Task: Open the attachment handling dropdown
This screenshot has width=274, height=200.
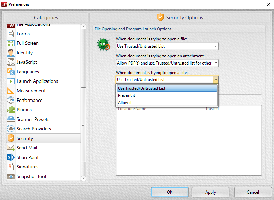Action: pos(215,63)
